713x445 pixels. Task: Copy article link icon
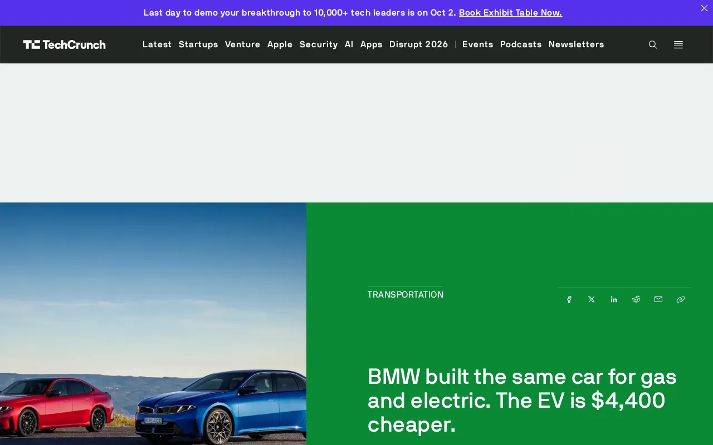(681, 299)
